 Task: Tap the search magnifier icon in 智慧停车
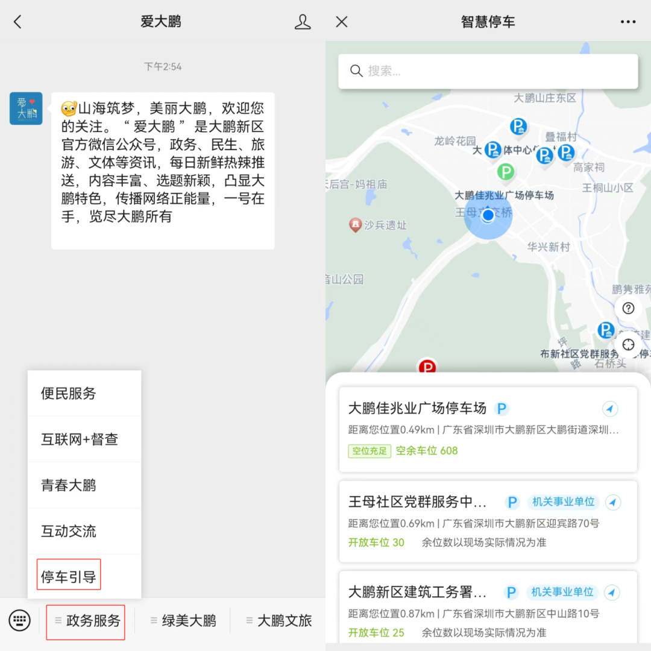point(356,71)
